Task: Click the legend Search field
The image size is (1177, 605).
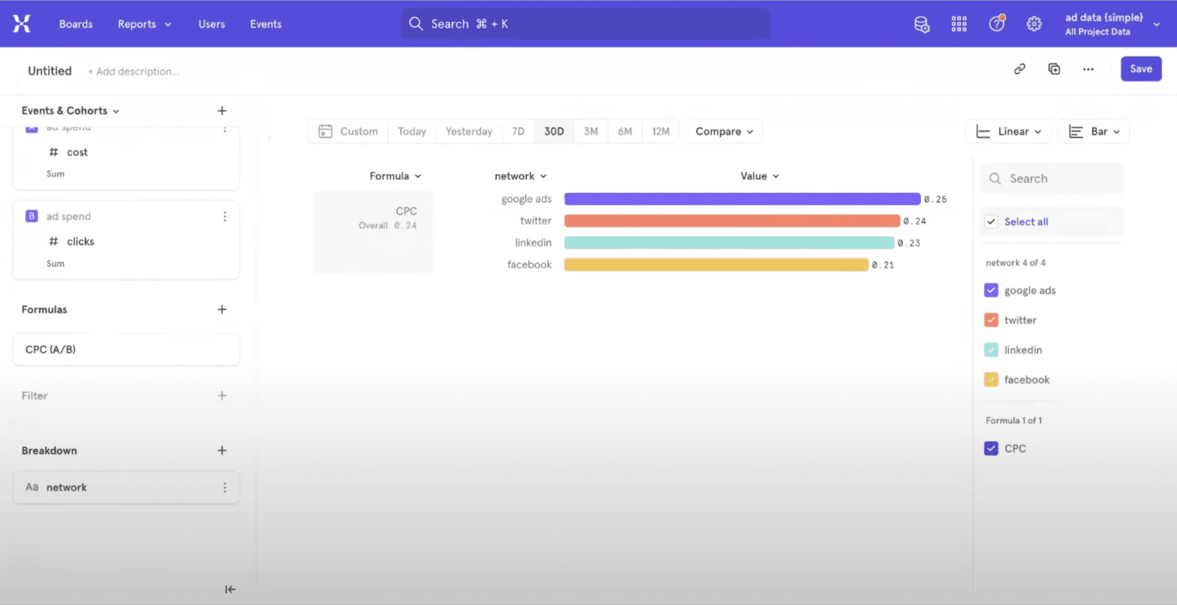Action: (x=1052, y=179)
